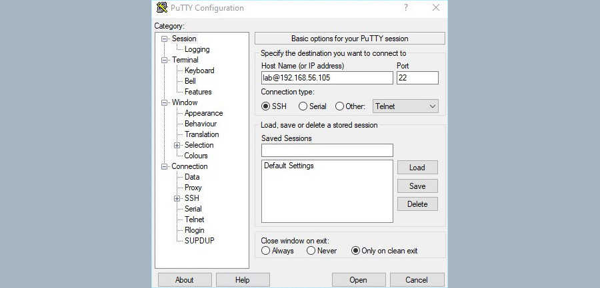Open Data settings in category tree
Image resolution: width=600 pixels, height=288 pixels.
192,177
